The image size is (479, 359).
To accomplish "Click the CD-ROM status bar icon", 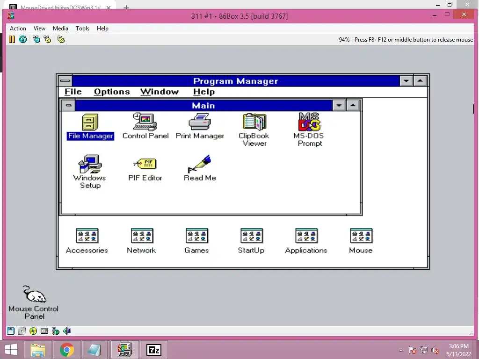I will (33, 331).
